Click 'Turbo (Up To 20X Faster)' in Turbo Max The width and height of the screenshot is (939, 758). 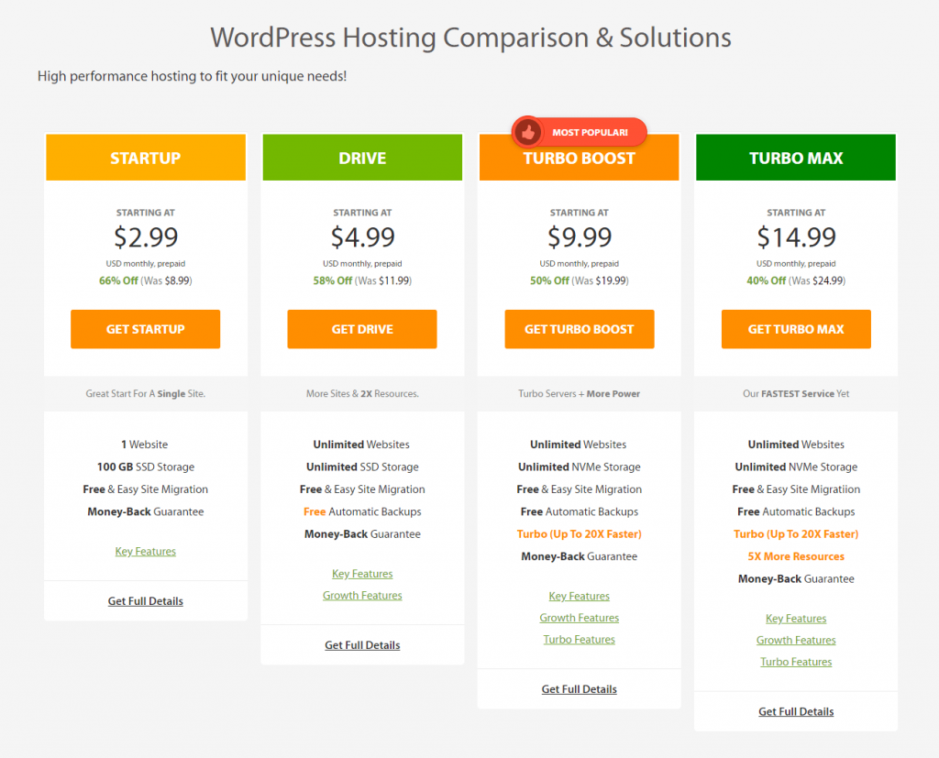click(x=796, y=533)
